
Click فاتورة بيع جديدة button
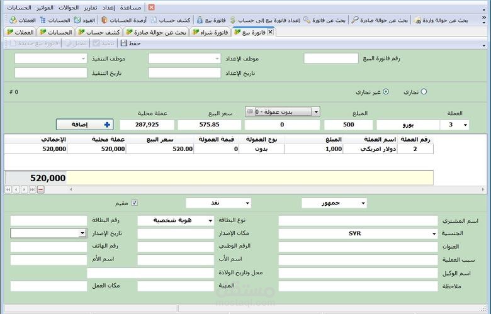click(35, 43)
